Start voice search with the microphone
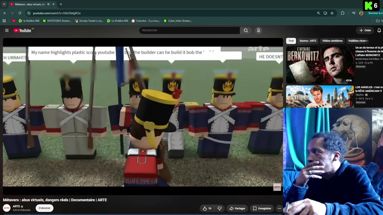This screenshot has width=383, height=215. (259, 30)
